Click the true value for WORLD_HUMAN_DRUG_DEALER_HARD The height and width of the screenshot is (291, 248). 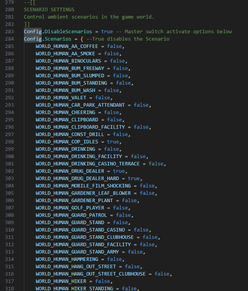pyautogui.click(x=134, y=179)
